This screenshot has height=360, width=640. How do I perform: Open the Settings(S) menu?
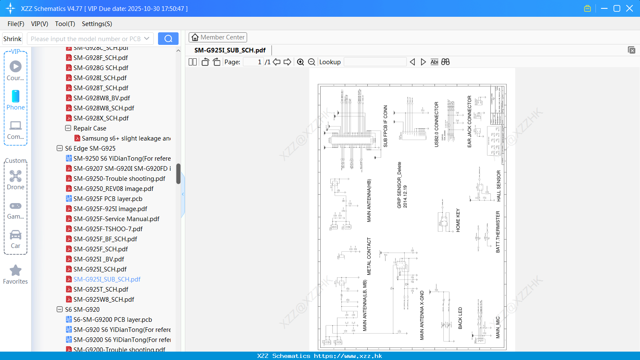click(97, 24)
